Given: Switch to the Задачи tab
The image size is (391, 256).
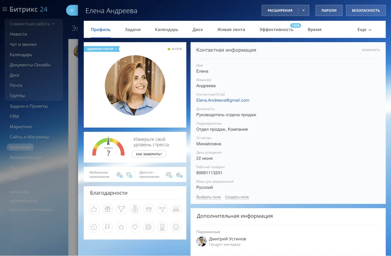Looking at the screenshot, I should tap(133, 30).
